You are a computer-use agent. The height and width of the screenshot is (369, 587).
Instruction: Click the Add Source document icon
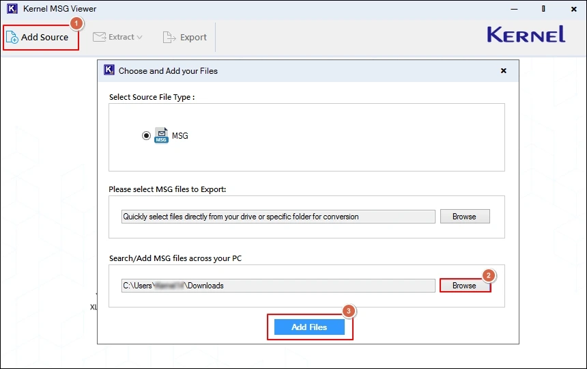(12, 38)
